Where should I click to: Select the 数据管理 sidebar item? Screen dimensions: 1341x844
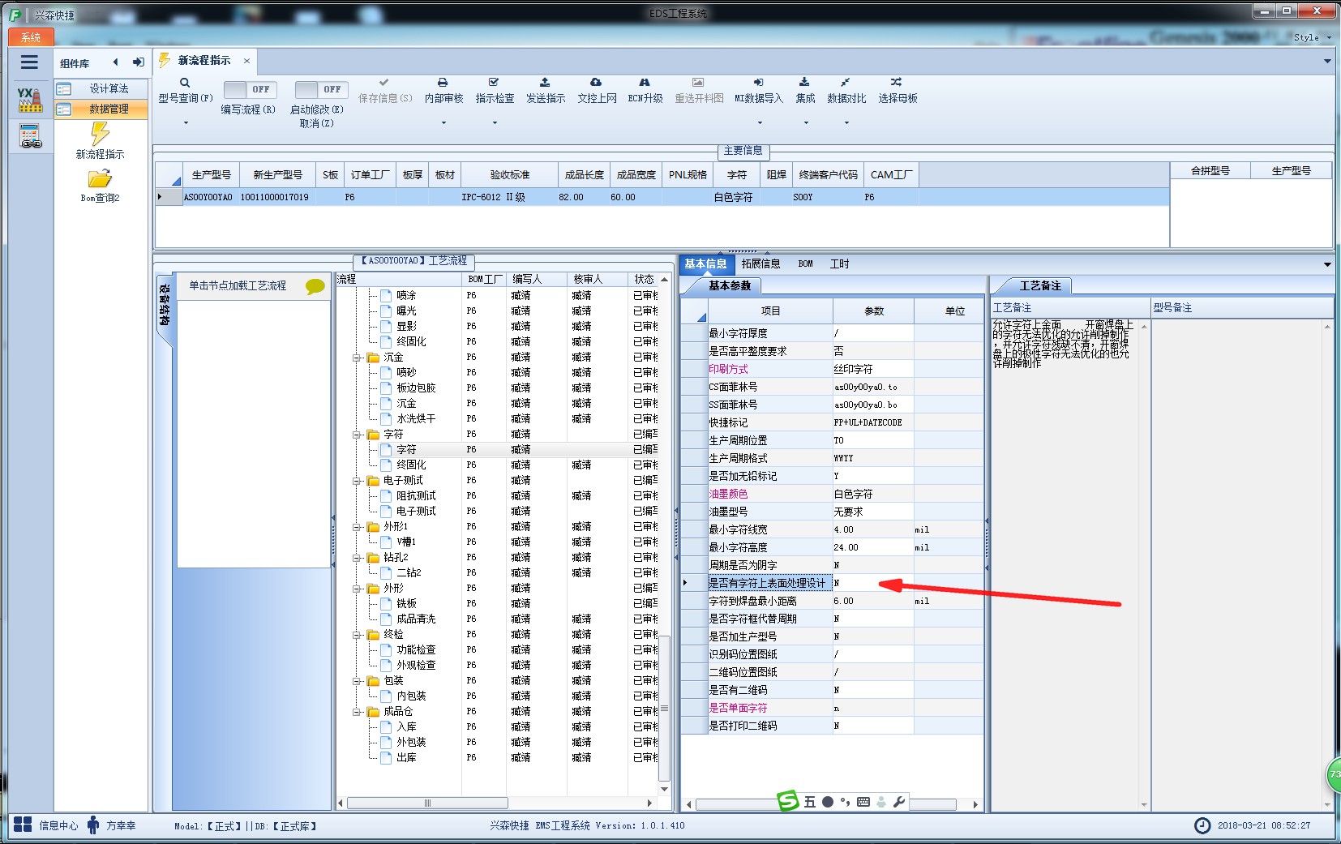101,109
